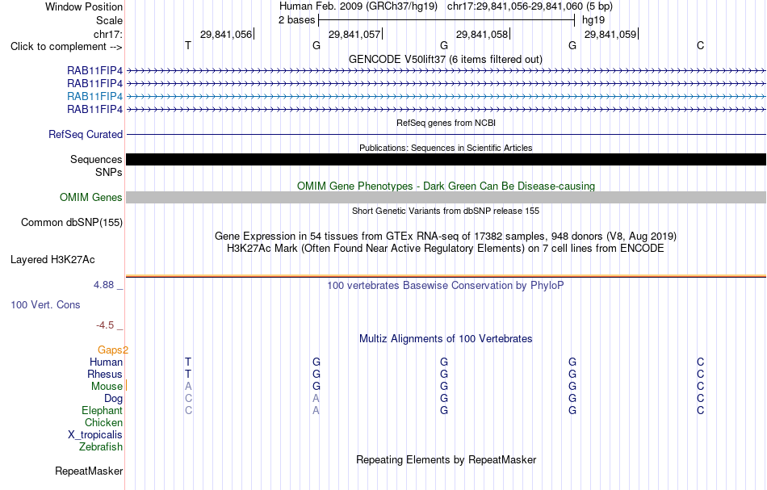Viewport: 767px width, 490px height.
Task: Open the OMIM Gene Phenotypes track title
Action: 446,186
